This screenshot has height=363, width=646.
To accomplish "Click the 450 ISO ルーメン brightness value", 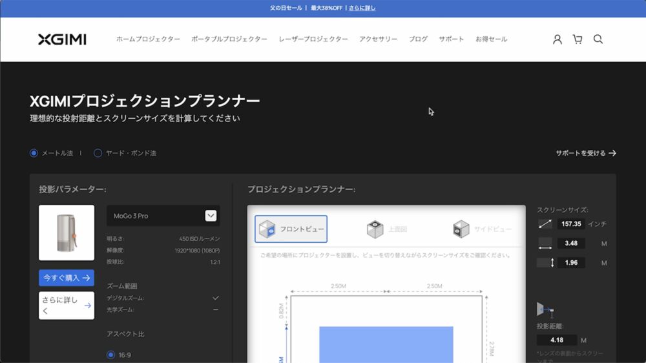I will [200, 238].
